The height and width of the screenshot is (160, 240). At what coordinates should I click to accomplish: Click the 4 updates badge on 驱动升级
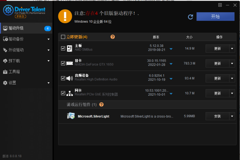click(47, 29)
